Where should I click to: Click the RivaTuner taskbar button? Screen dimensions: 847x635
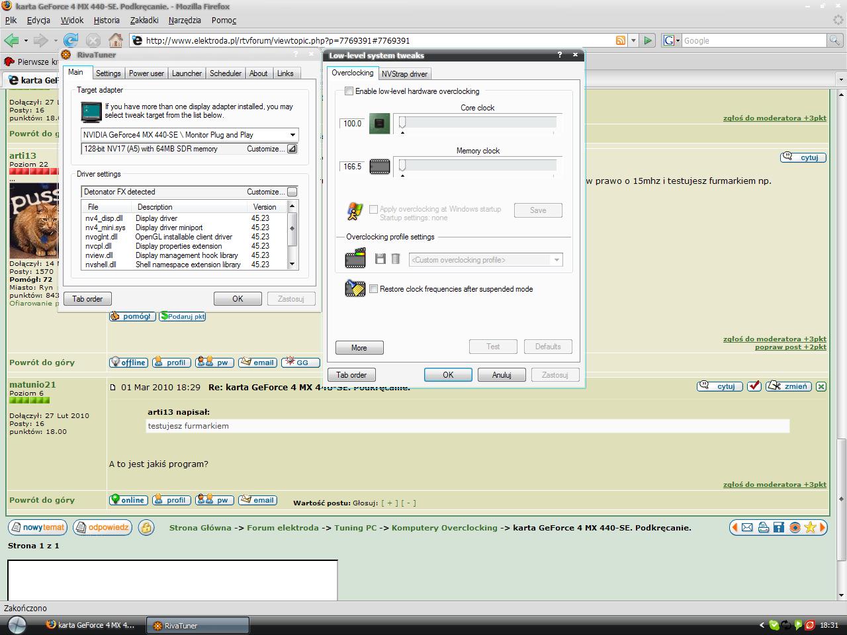198,625
